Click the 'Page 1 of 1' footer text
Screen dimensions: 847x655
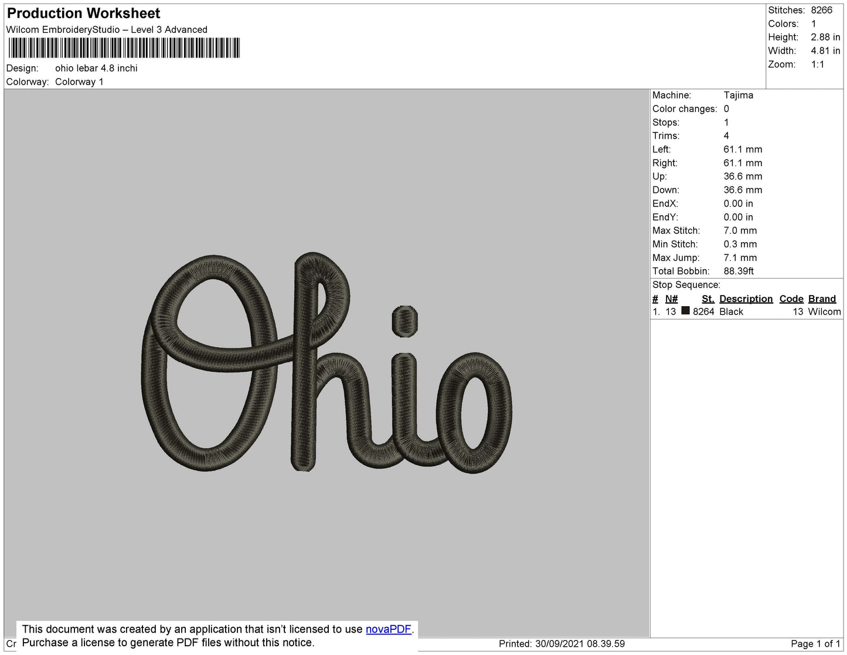coord(815,643)
